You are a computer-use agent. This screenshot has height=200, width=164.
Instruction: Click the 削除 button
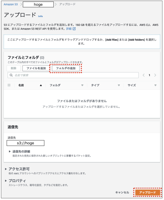point(13,68)
